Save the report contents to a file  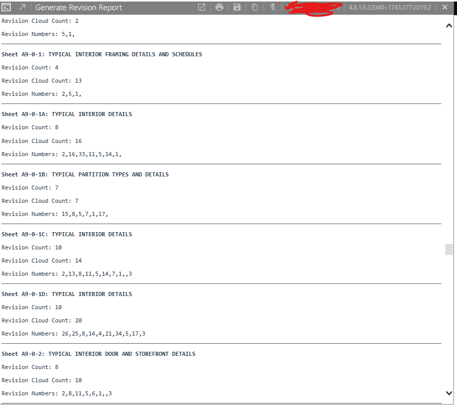pos(237,7)
